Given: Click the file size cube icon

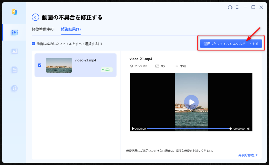Looking at the screenshot, I should (x=131, y=66).
